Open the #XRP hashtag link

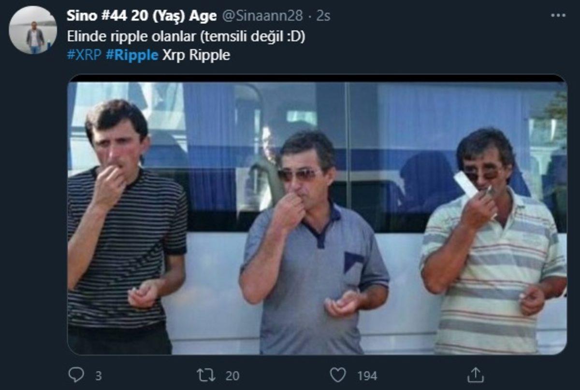coord(84,55)
